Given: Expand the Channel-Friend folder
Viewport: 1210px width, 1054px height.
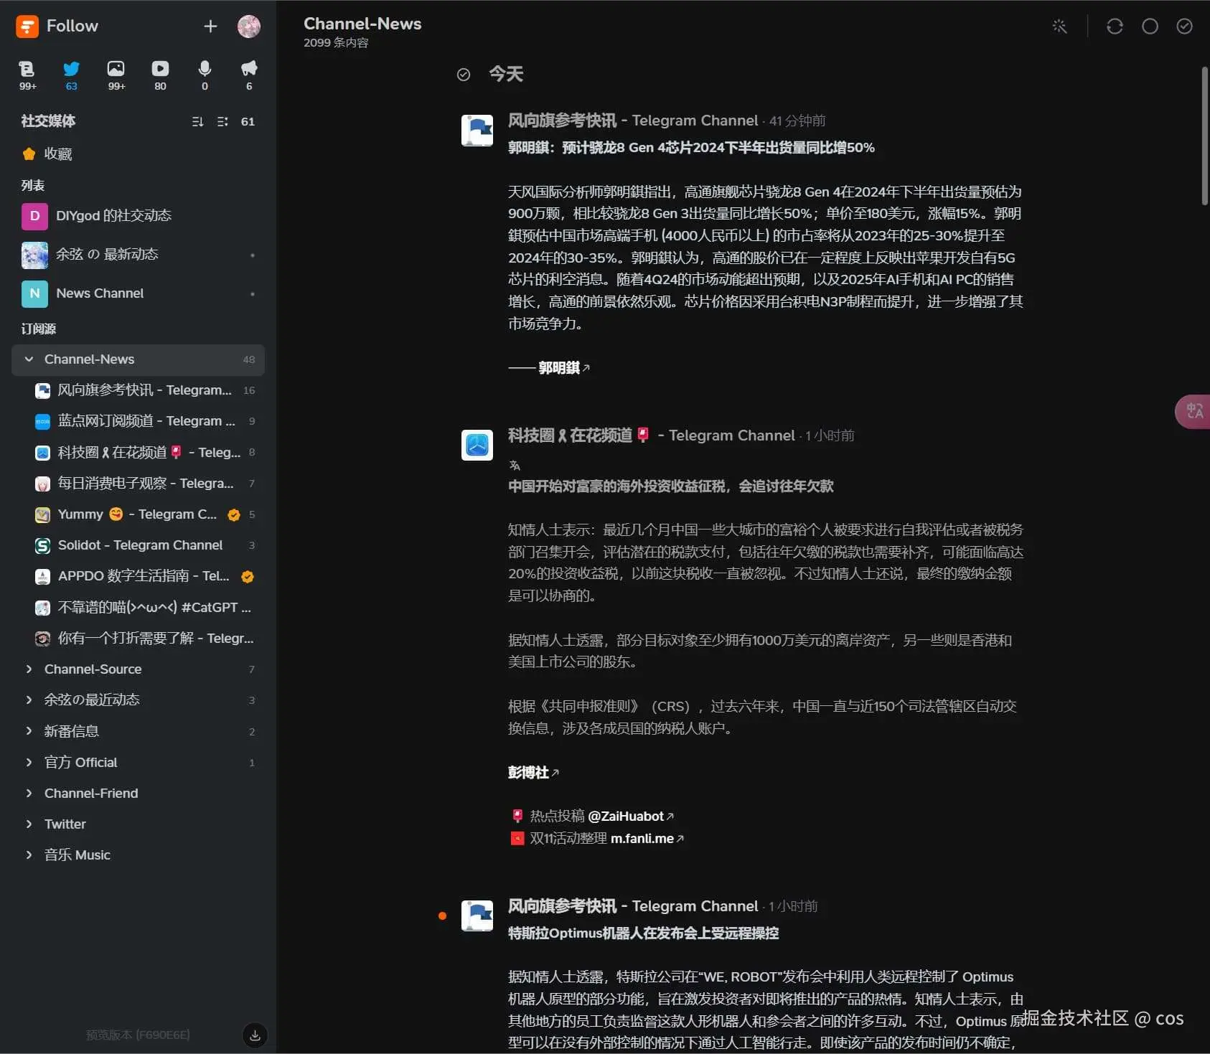Looking at the screenshot, I should click(29, 793).
